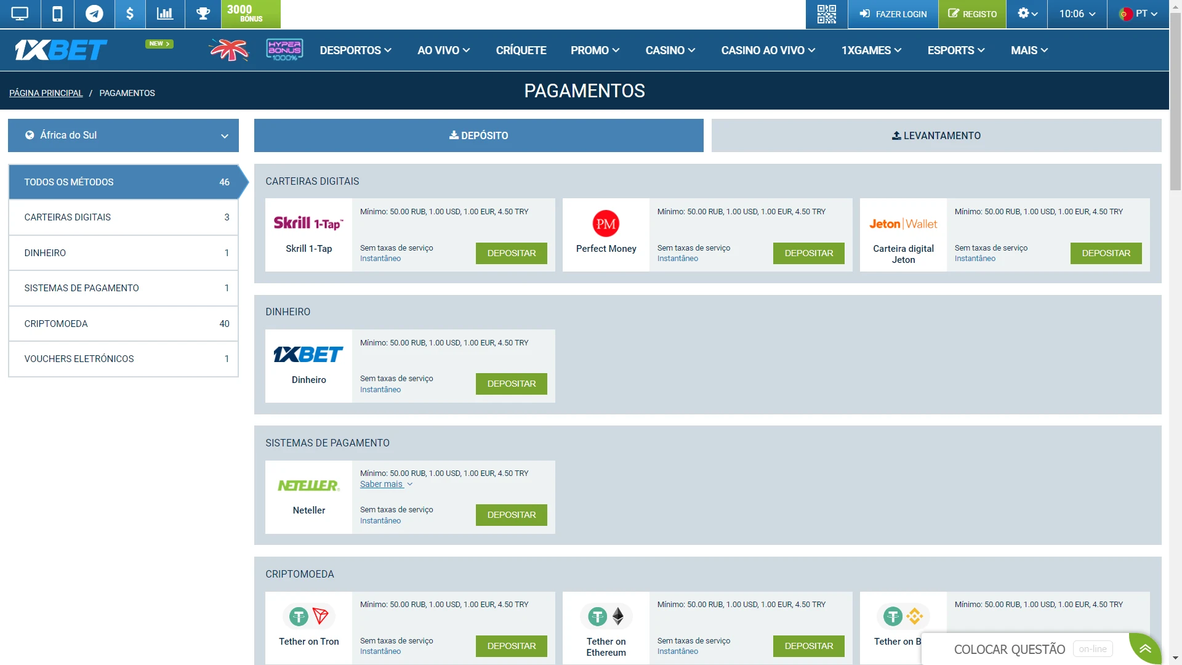The width and height of the screenshot is (1182, 665).
Task: Click the Jeton Wallet logo
Action: [x=903, y=224]
